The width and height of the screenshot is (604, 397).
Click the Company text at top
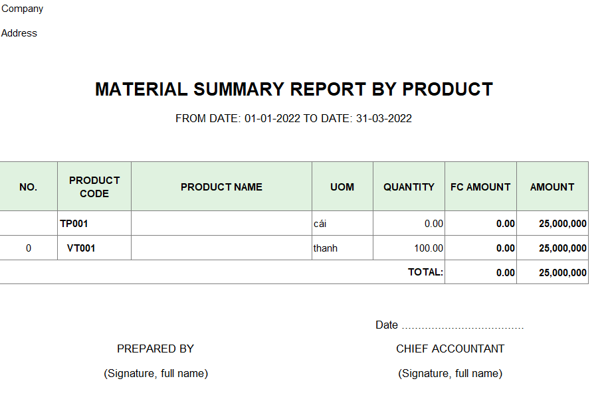[x=23, y=9]
